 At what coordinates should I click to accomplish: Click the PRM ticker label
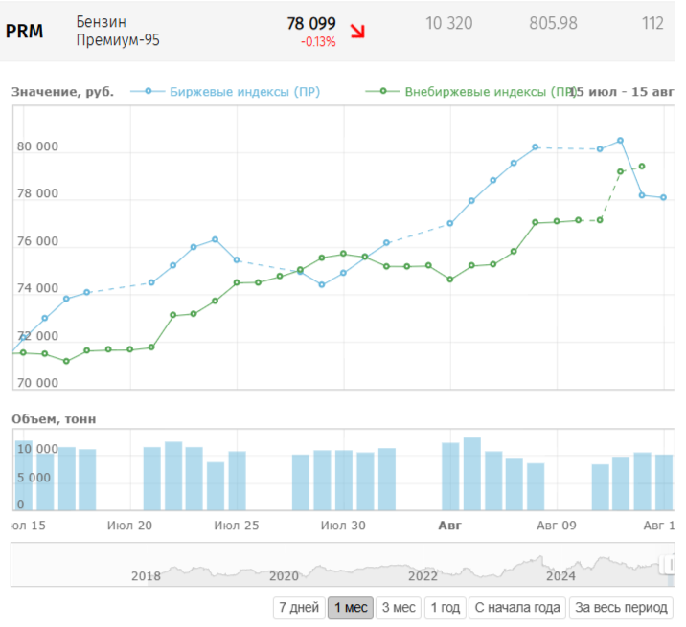pos(25,31)
